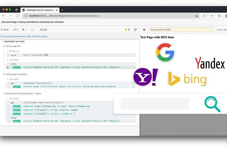Click the pin icon beside first assert
This screenshot has width=227, height=148.
[x=8, y=67]
